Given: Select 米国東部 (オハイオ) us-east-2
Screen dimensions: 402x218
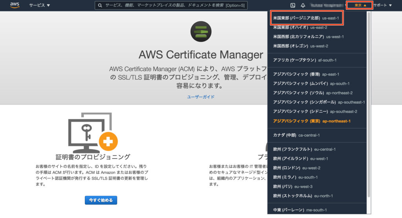Looking at the screenshot, I should [300, 27].
